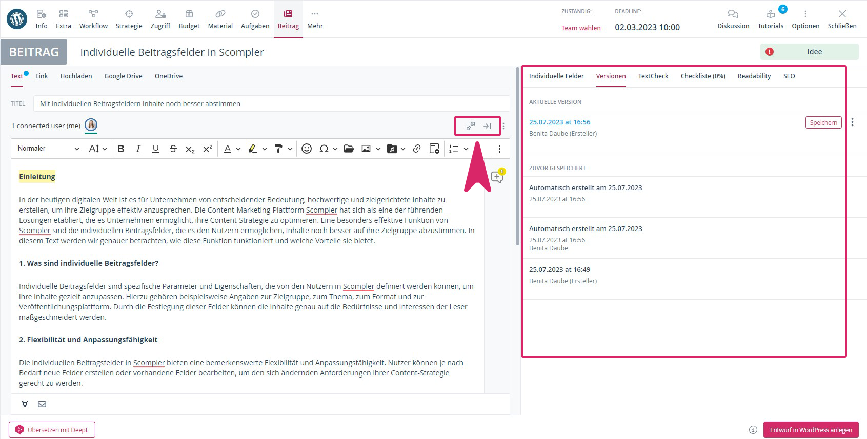Screen dimensions: 867x439
Task: Click the envelope email icon below editor
Action: (42, 404)
